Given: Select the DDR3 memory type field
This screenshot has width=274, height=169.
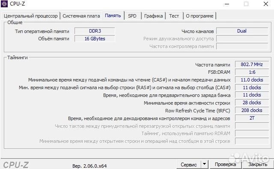Looking at the screenshot, I should [95, 31].
